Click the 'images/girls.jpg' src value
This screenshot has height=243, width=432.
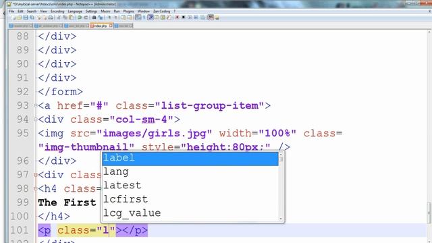[155, 134]
